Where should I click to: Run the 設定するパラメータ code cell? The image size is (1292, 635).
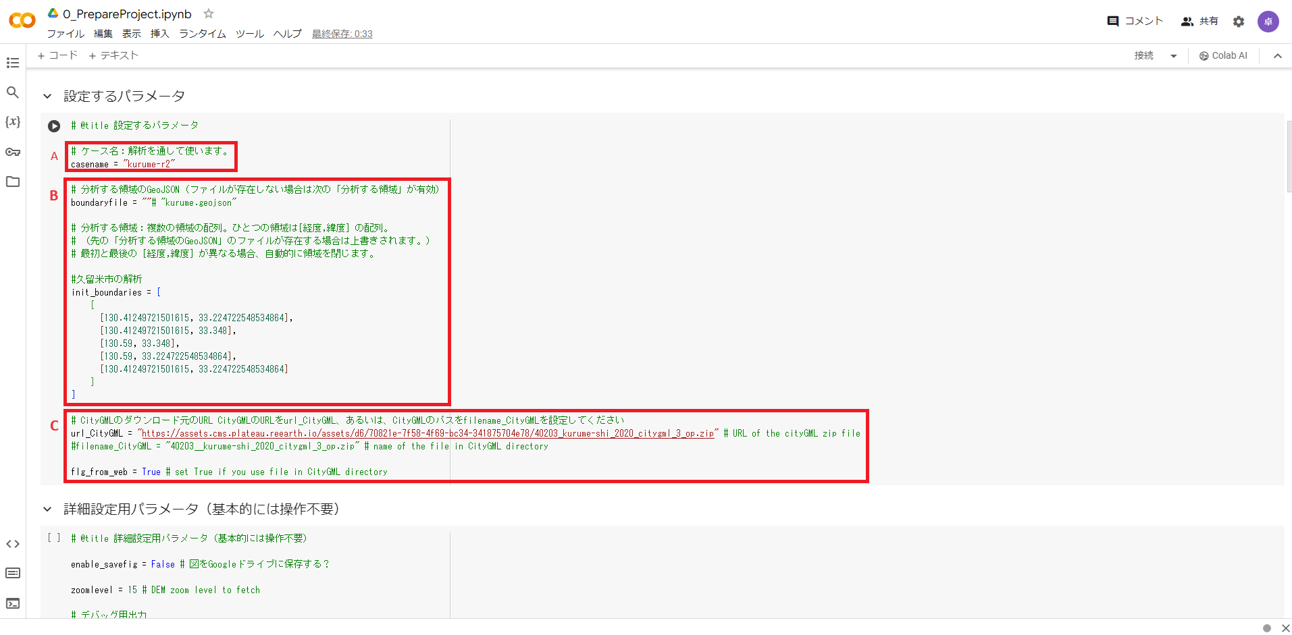(x=54, y=126)
